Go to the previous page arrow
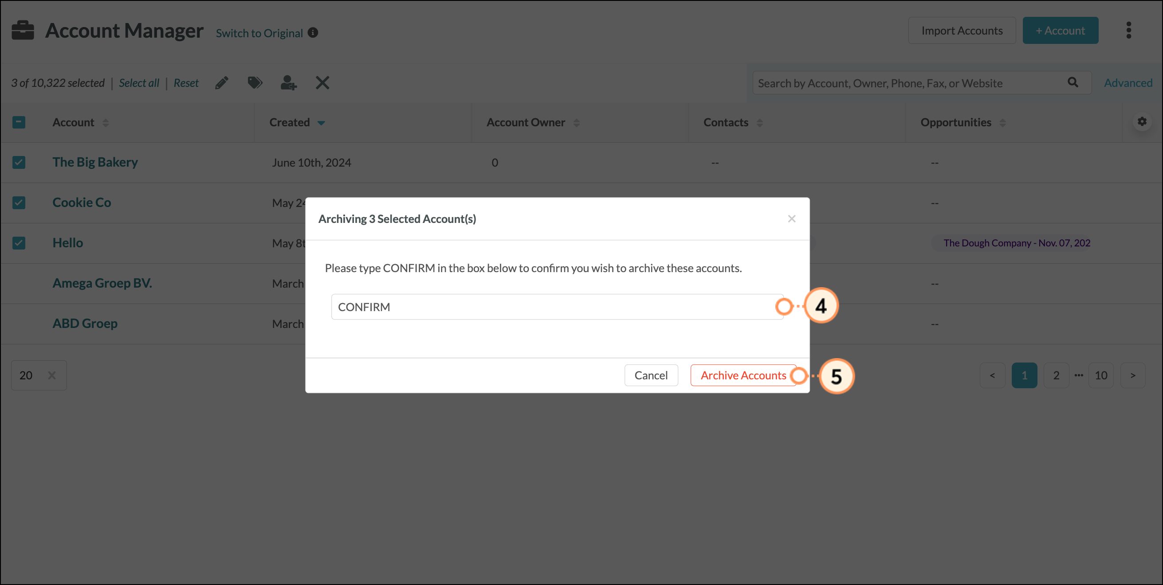Image resolution: width=1163 pixels, height=585 pixels. [x=992, y=375]
